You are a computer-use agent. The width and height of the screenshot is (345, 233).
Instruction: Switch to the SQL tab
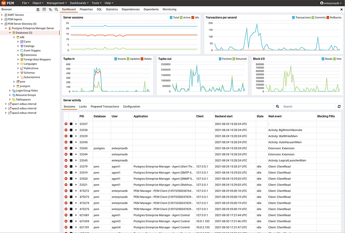coord(99,9)
